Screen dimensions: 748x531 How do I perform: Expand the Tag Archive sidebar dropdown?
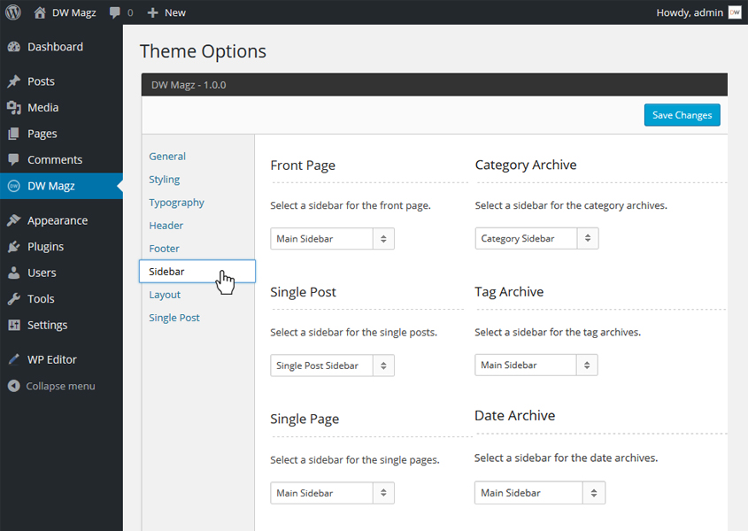pyautogui.click(x=536, y=365)
